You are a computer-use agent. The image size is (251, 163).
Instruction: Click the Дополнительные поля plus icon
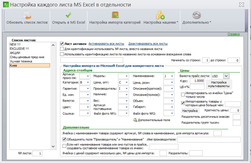(135, 120)
